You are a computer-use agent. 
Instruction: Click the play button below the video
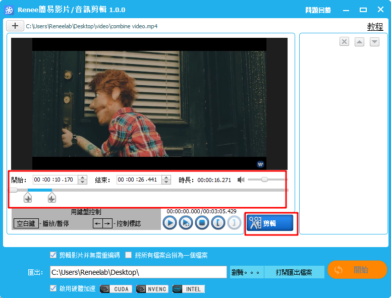point(170,223)
